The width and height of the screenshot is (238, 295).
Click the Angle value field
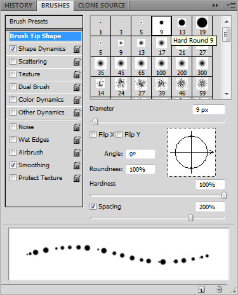pyautogui.click(x=140, y=154)
